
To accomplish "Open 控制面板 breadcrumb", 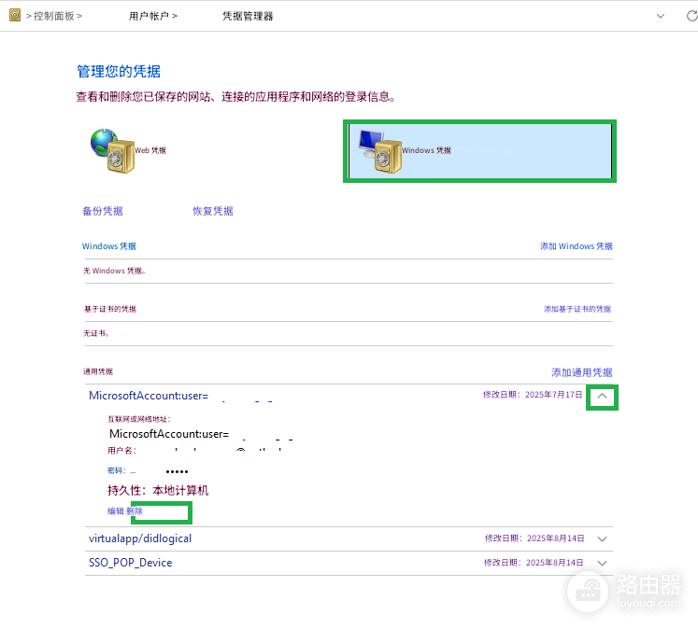I will [54, 16].
